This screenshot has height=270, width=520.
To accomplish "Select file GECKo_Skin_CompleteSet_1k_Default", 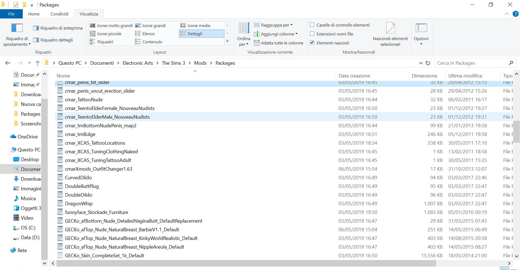I will [x=104, y=256].
